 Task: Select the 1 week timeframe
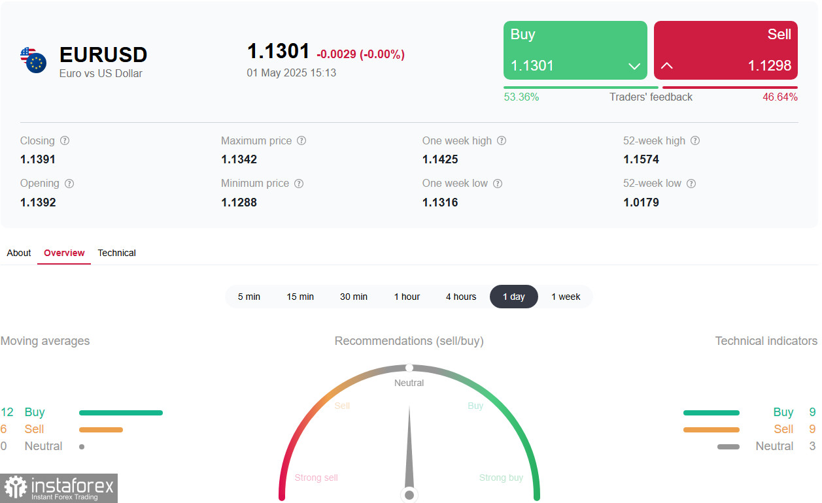(566, 297)
